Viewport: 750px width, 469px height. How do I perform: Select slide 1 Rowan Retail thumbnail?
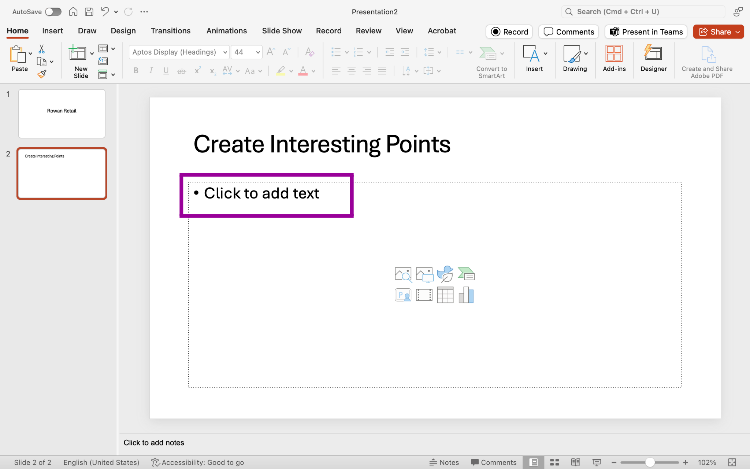[x=62, y=114]
